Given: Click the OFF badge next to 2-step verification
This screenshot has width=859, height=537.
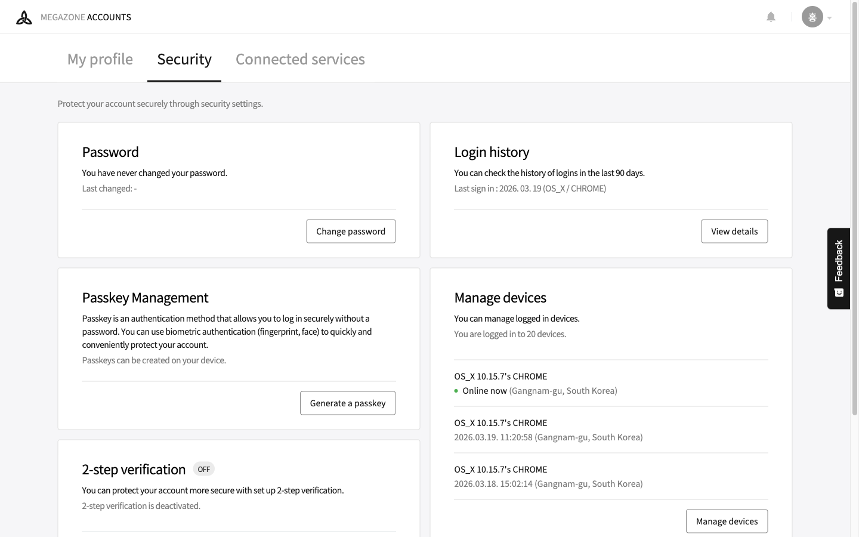Looking at the screenshot, I should pyautogui.click(x=203, y=469).
